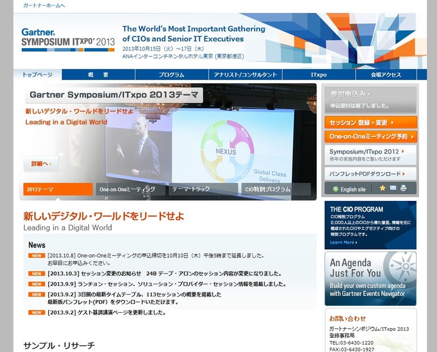Click the Gartner Symposium/ITxpo 2013テーマ heading
This screenshot has height=352, width=437.
click(x=114, y=95)
